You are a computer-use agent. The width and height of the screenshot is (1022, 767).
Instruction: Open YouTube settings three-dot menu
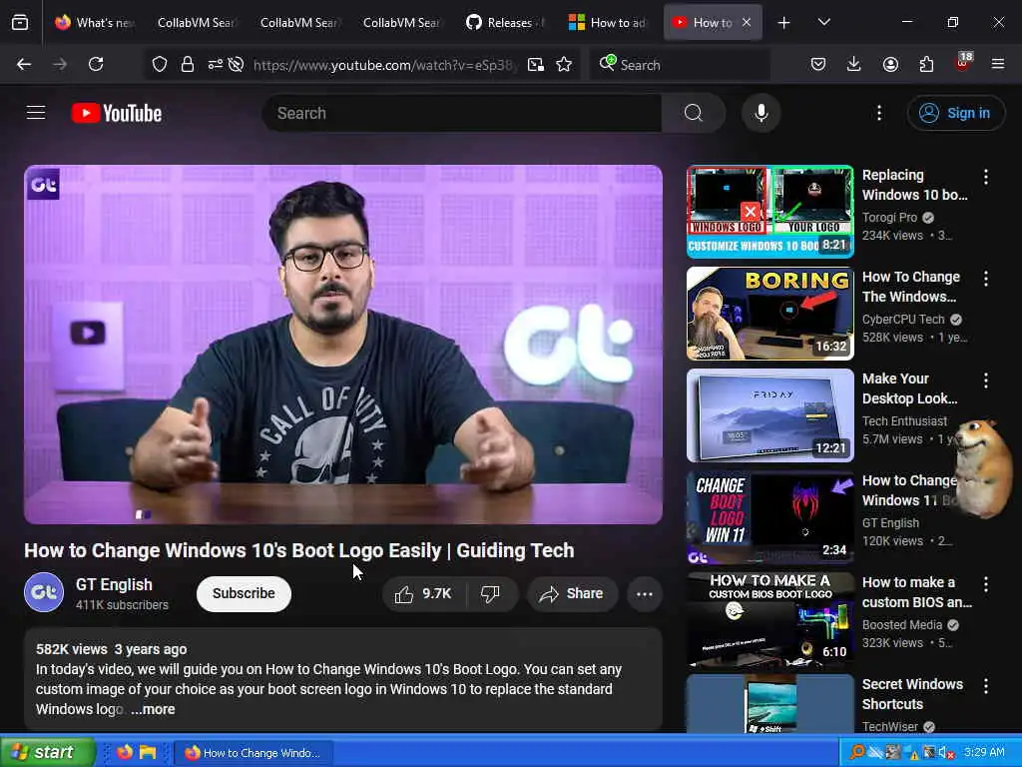pos(879,113)
